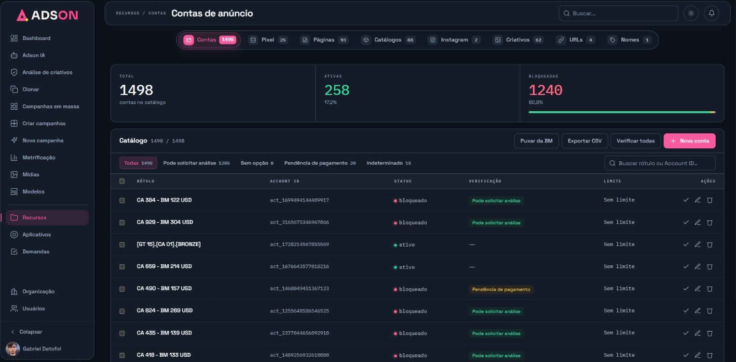Tick checkbox for CA 929 - BM 304 USD
736x362 pixels.
point(122,222)
